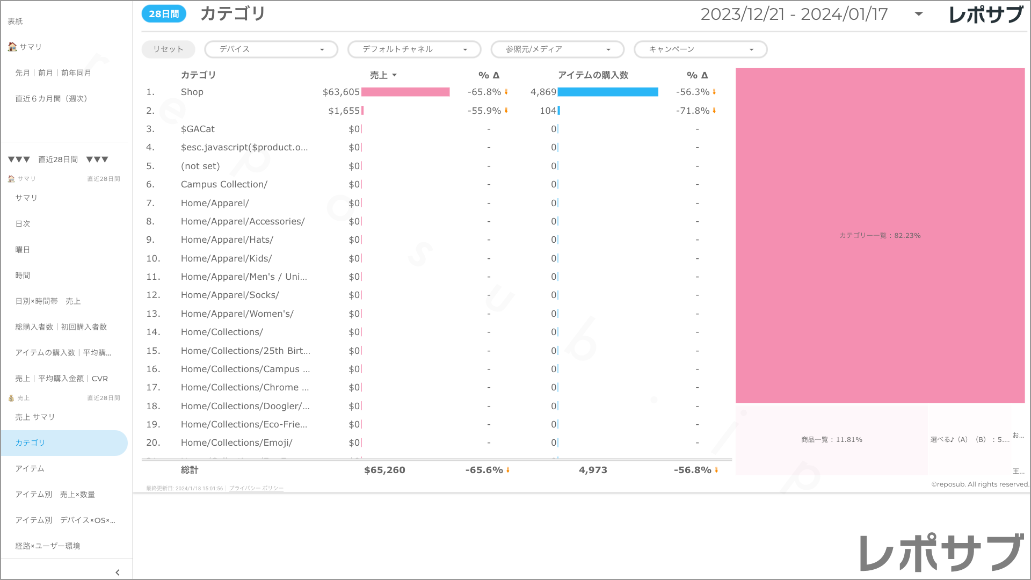The height and width of the screenshot is (580, 1031).
Task: Open the 日次 report page
Action: pos(23,224)
